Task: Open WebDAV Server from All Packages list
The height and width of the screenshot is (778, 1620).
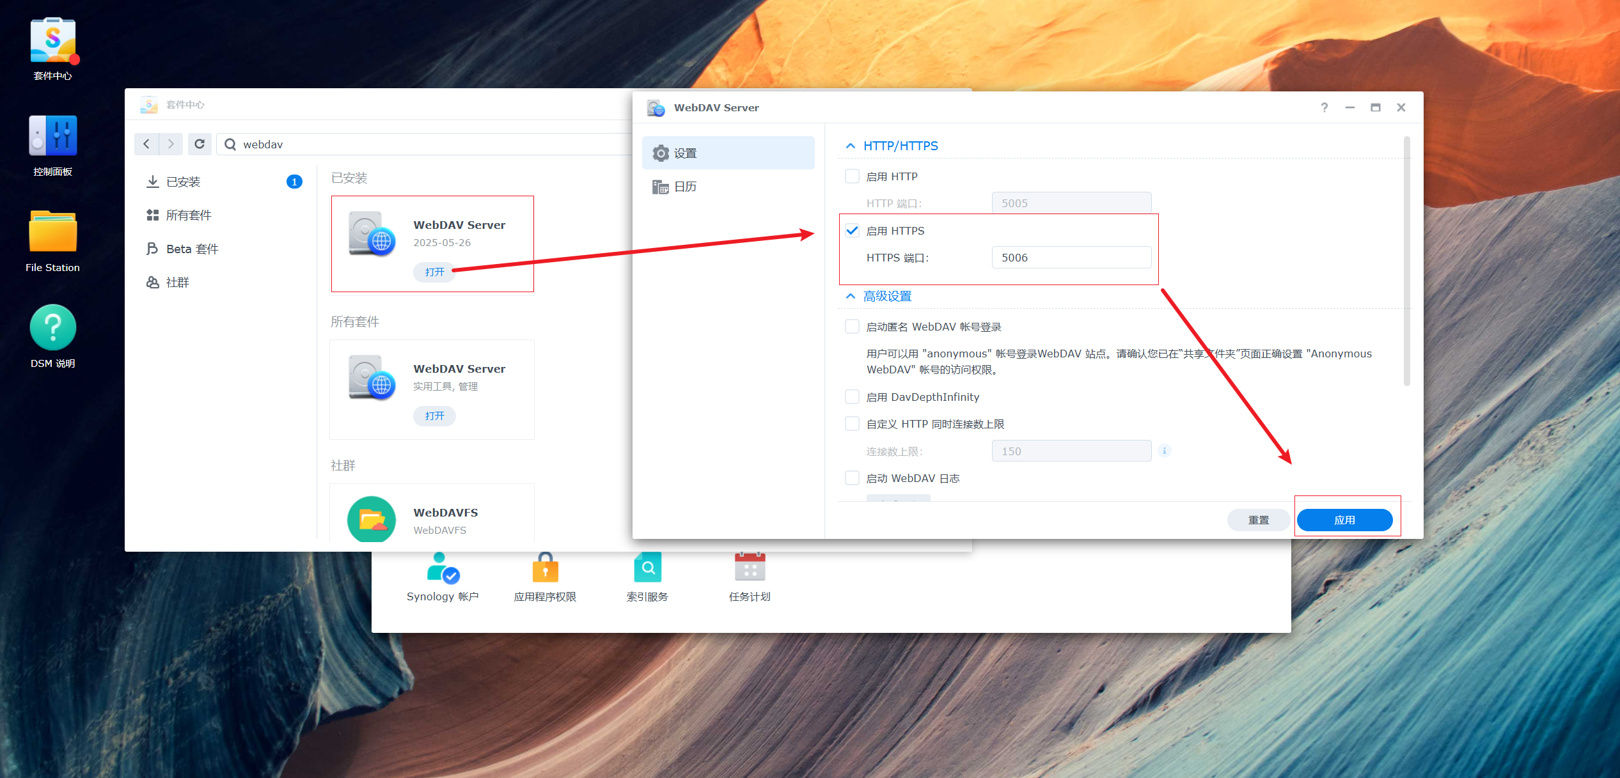Action: (x=434, y=416)
